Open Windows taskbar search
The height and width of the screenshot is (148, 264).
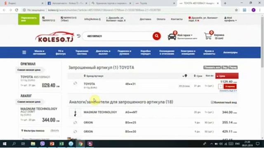tap(14, 144)
